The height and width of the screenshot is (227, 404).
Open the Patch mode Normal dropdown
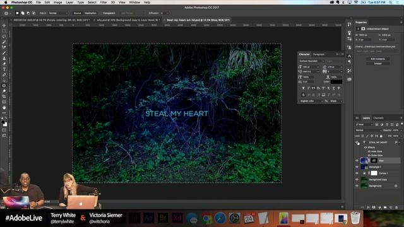coord(58,13)
